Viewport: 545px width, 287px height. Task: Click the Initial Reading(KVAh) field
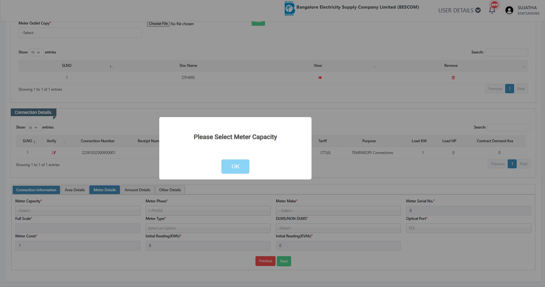(338, 246)
